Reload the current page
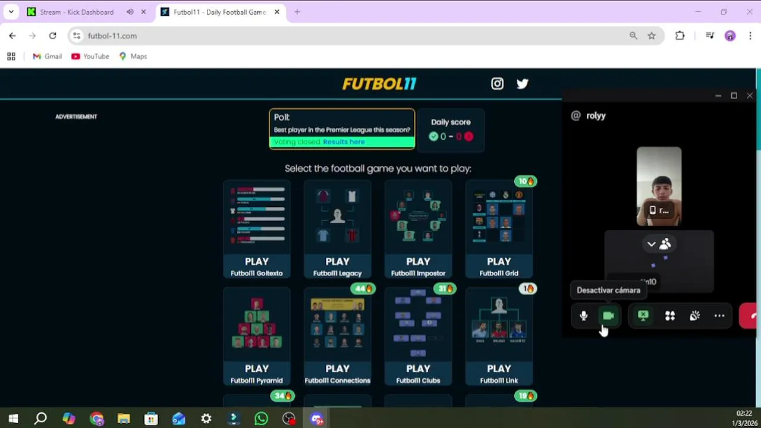Screen dimensions: 761x428 52,36
